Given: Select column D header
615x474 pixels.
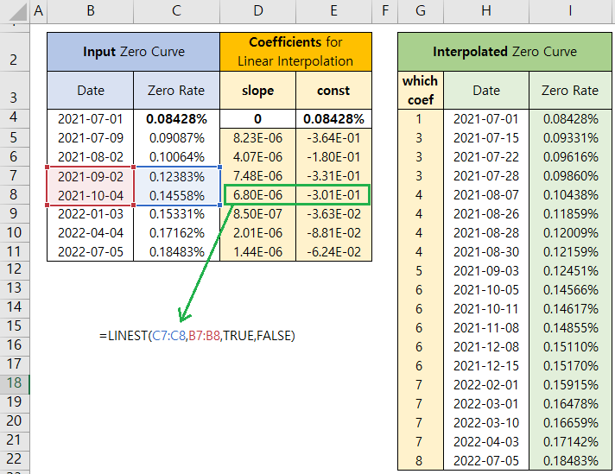Looking at the screenshot, I should [x=257, y=11].
